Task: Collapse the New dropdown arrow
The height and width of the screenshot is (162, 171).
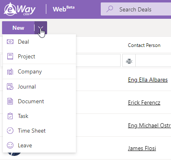Action: (x=41, y=28)
